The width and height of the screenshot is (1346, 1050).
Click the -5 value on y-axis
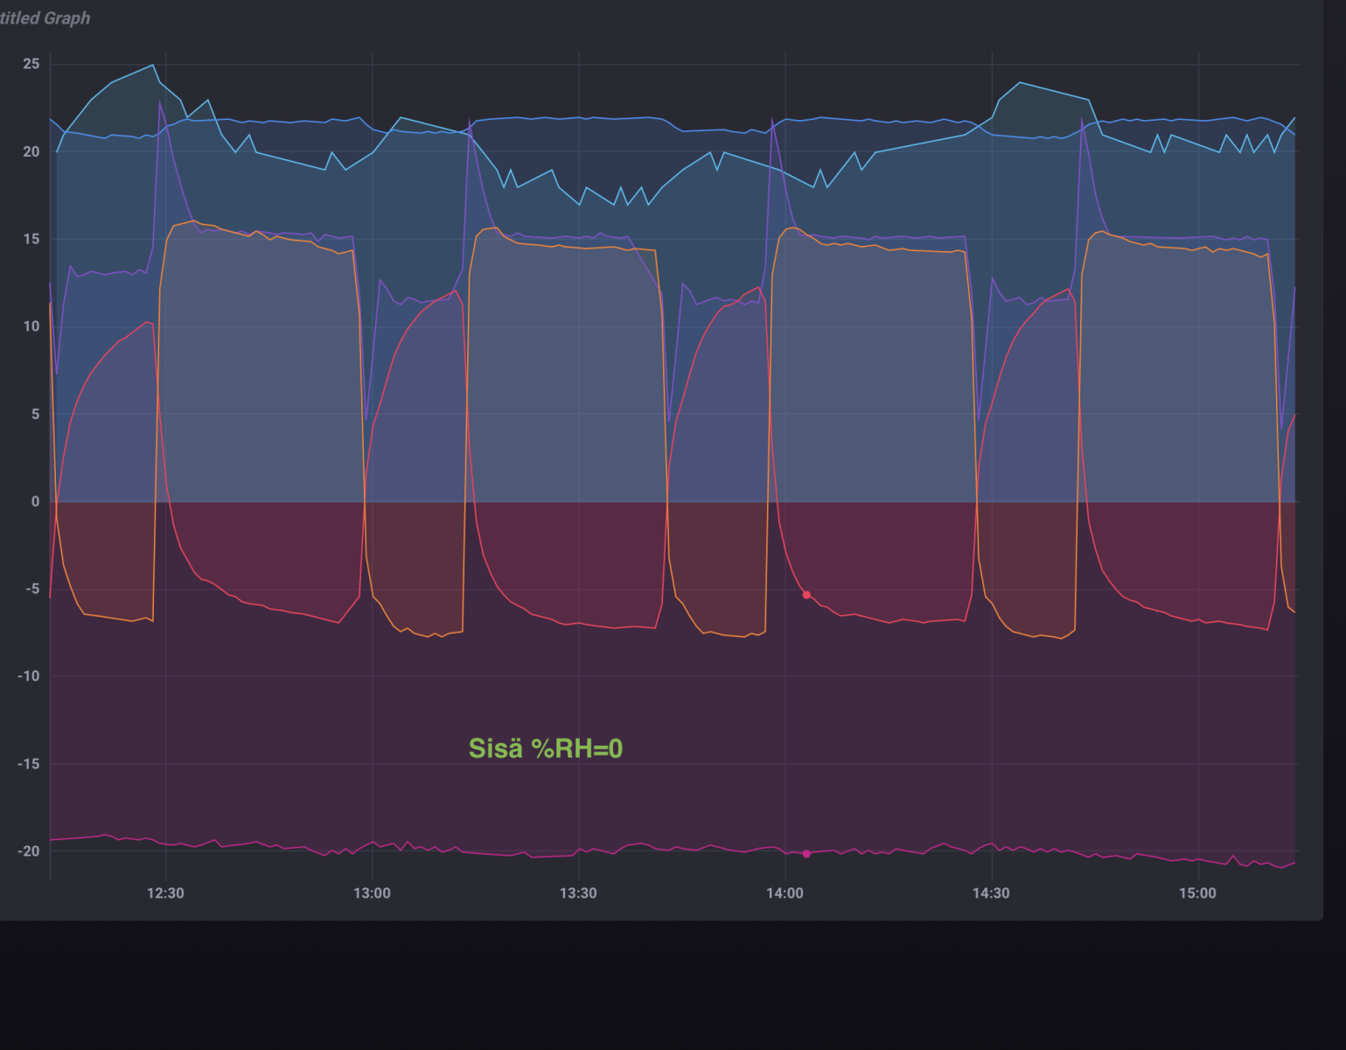31,589
